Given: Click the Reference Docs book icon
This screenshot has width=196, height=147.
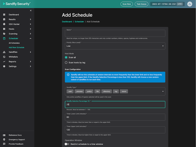Looking at the screenshot, I should pyautogui.click(x=4, y=135).
